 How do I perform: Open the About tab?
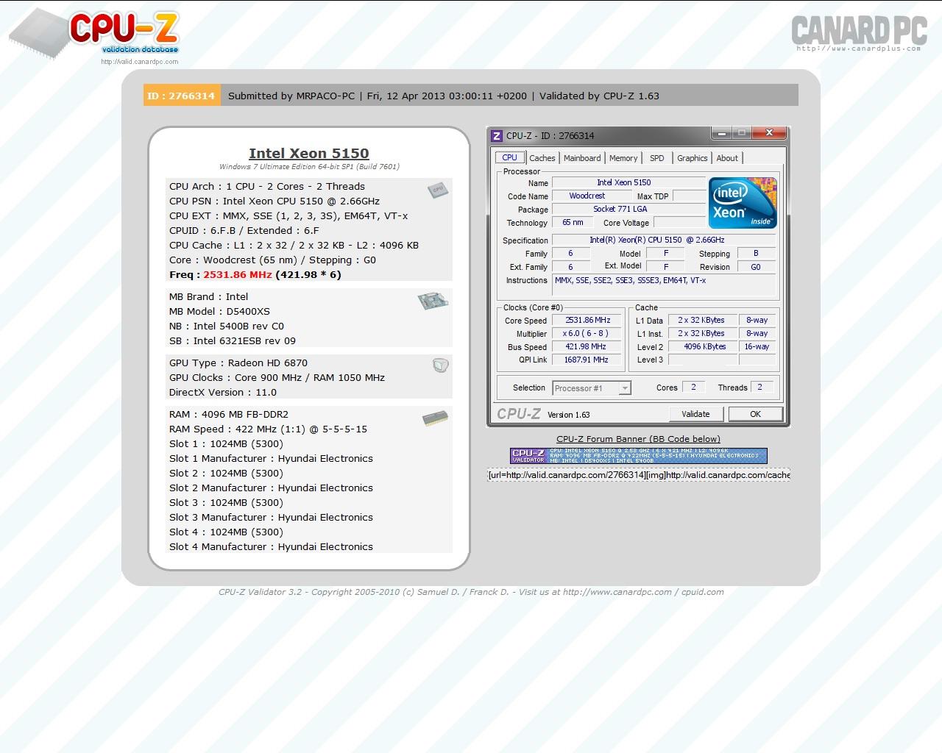pyautogui.click(x=727, y=158)
